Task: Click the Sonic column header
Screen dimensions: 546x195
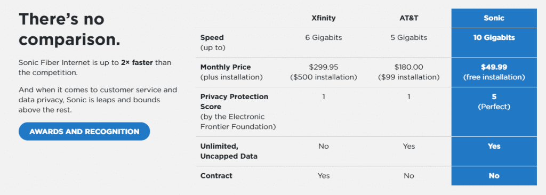Action: pos(494,18)
